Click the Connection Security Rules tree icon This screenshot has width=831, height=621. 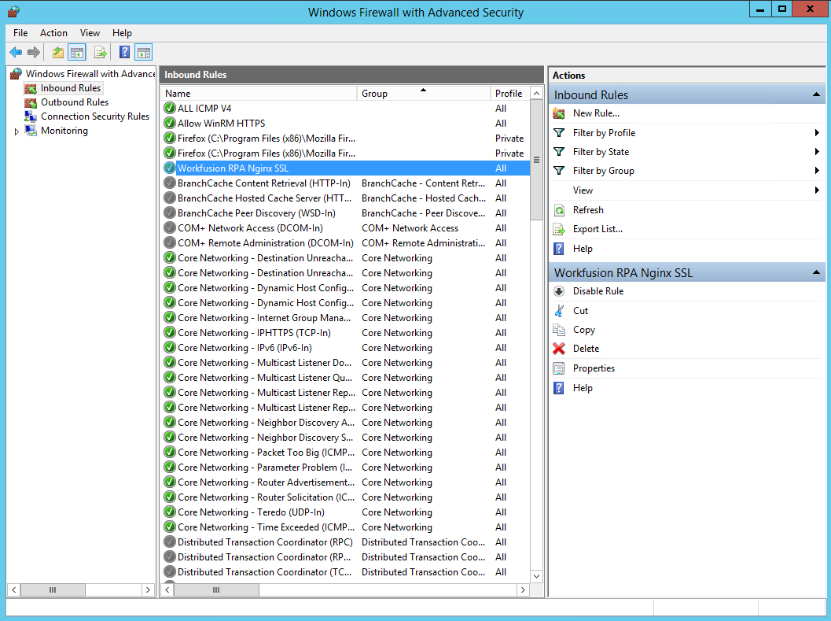point(31,116)
